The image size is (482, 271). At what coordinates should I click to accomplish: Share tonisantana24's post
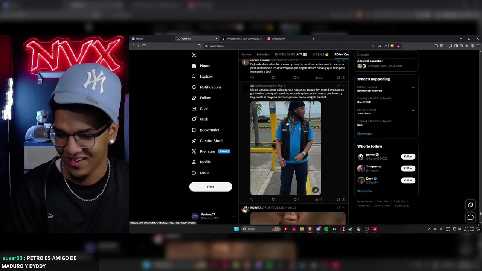(343, 199)
